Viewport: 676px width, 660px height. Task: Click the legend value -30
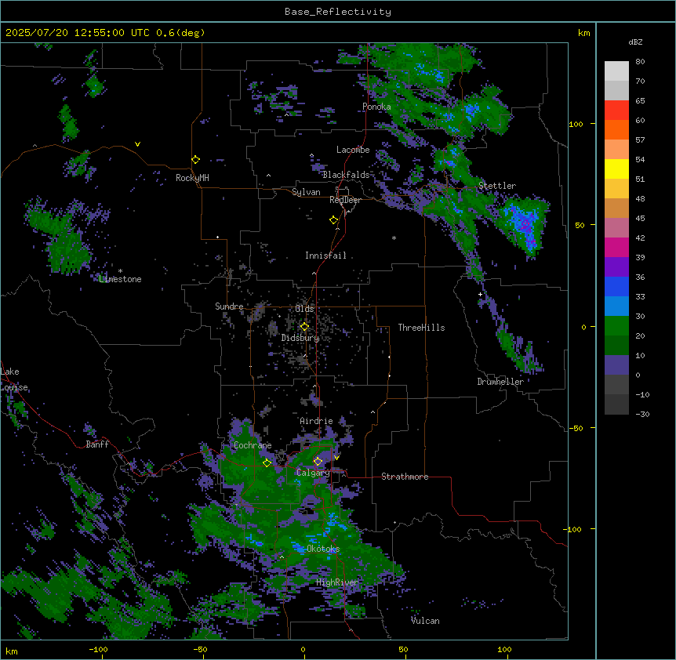tap(642, 415)
